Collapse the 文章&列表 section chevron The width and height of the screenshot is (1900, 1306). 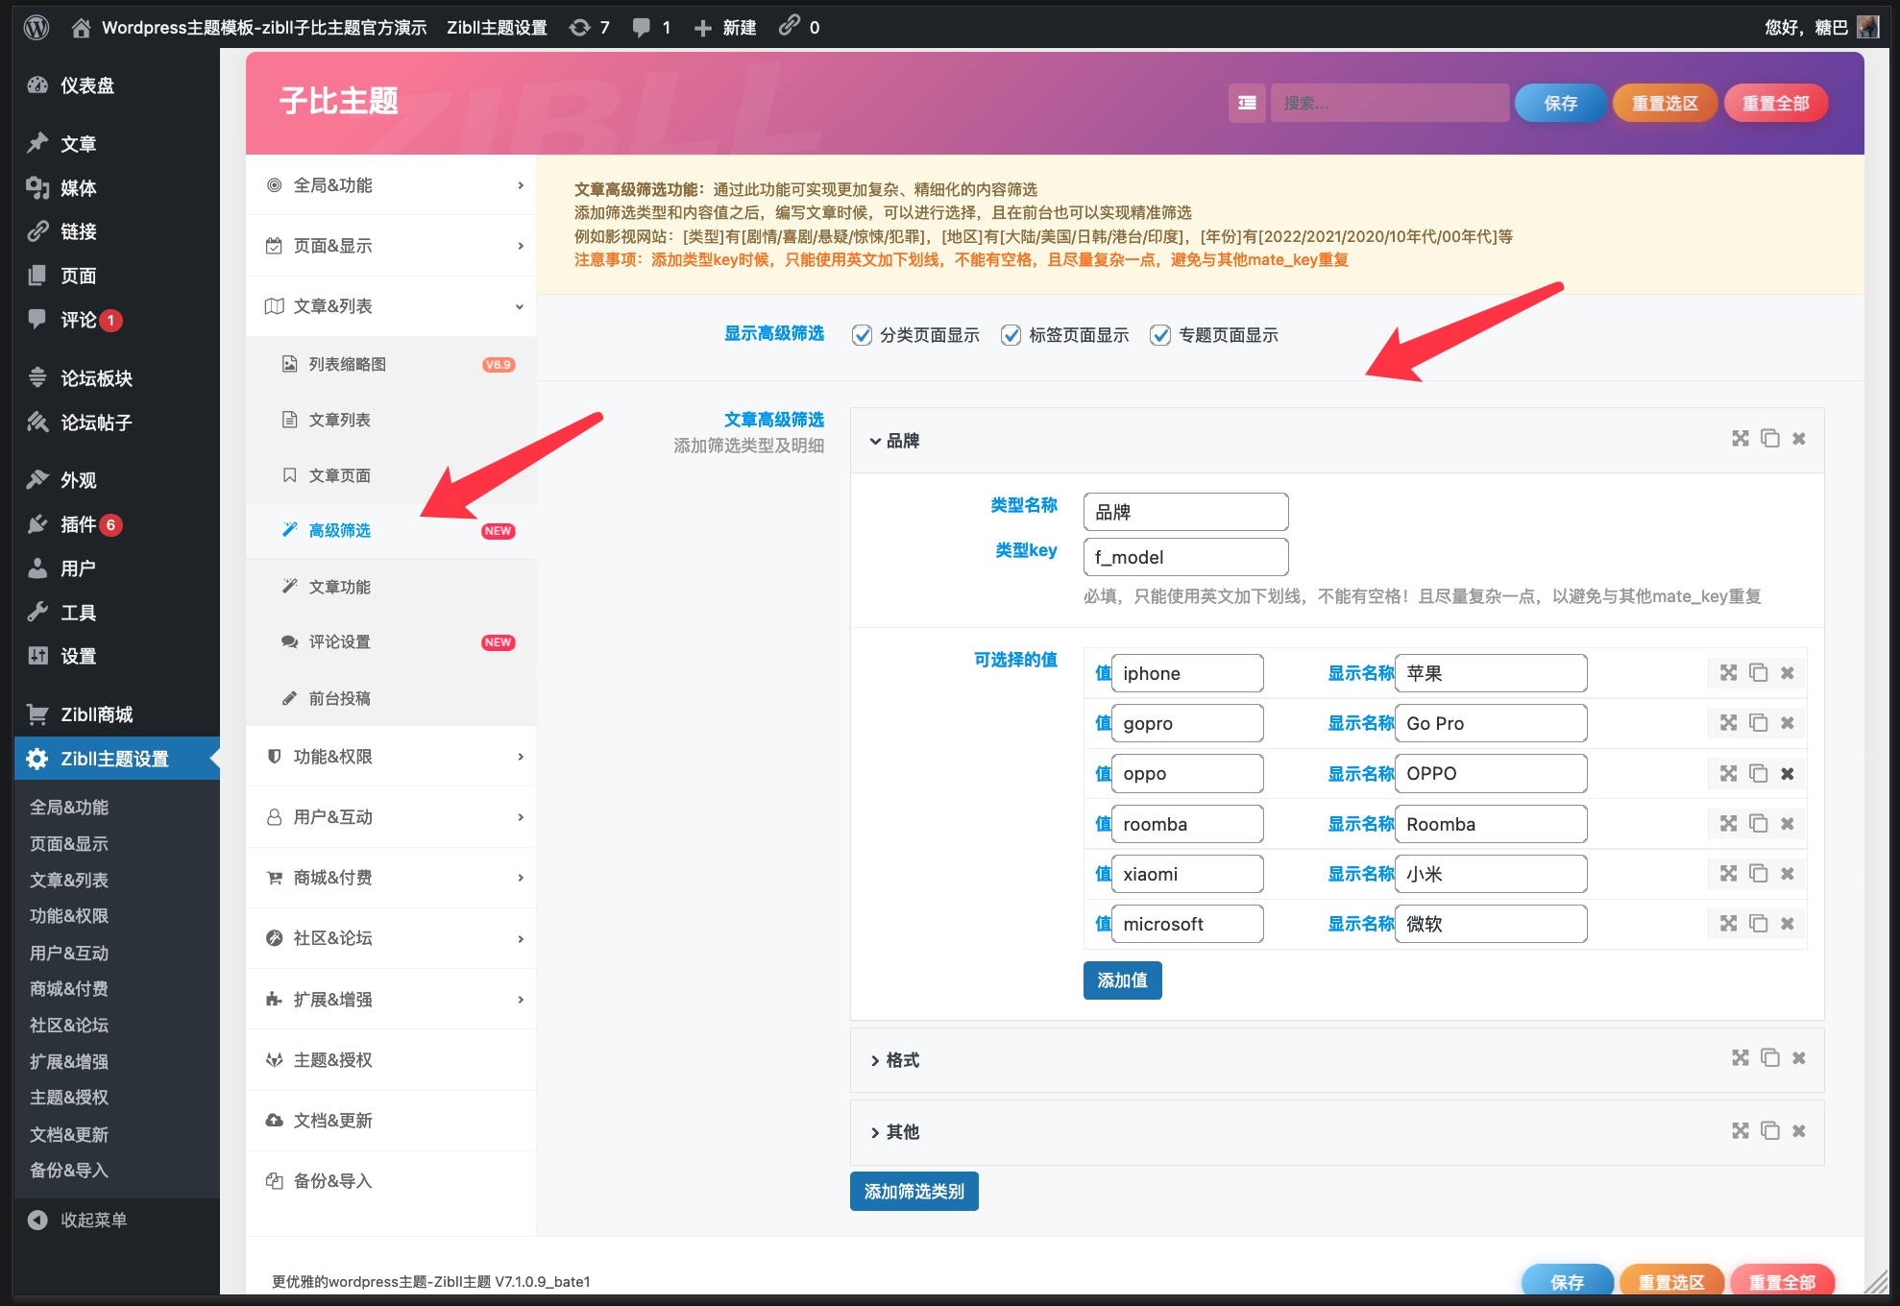[520, 305]
